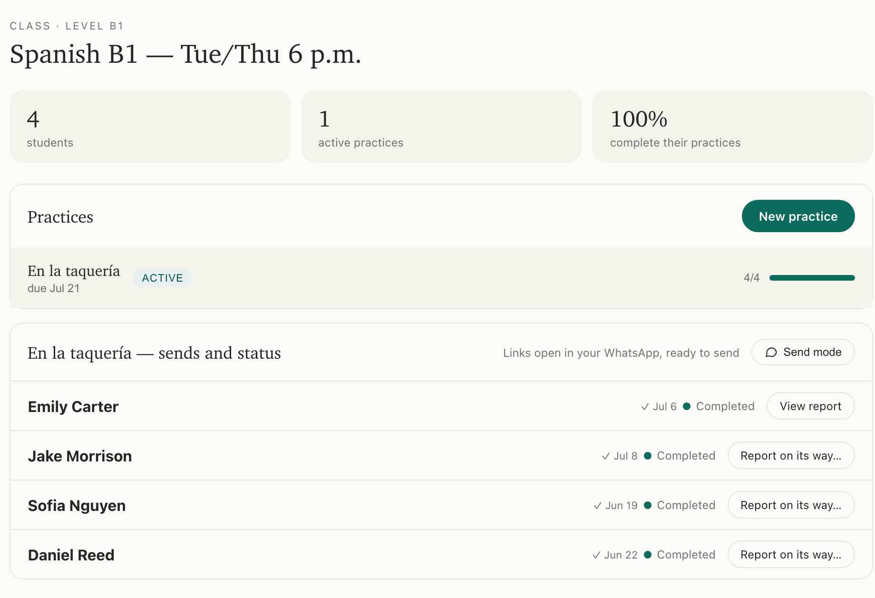The width and height of the screenshot is (875, 598).
Task: Open Send mode options
Action: point(803,352)
